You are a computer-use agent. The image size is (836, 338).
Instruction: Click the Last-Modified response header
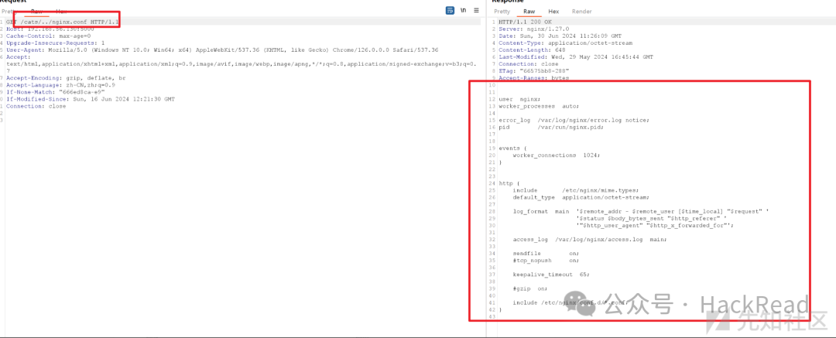click(x=575, y=56)
